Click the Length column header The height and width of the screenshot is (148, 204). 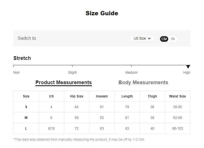coord(127,96)
